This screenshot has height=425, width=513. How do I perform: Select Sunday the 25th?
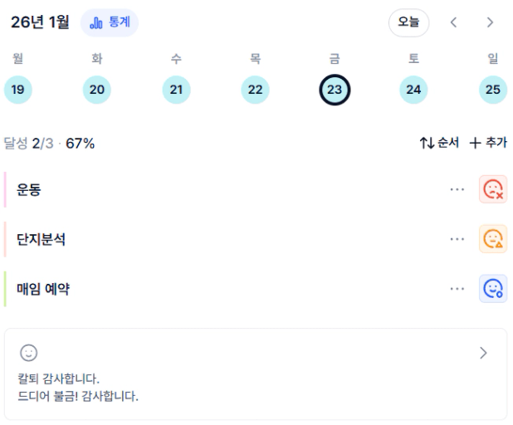point(493,90)
